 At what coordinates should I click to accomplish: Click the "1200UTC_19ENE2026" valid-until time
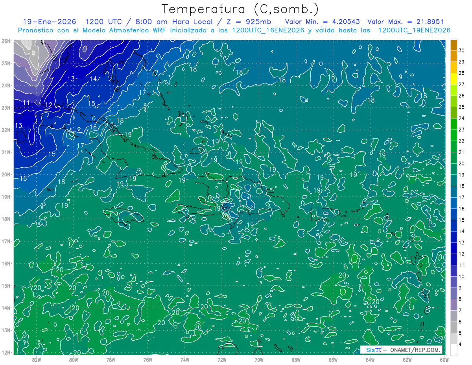point(414,30)
